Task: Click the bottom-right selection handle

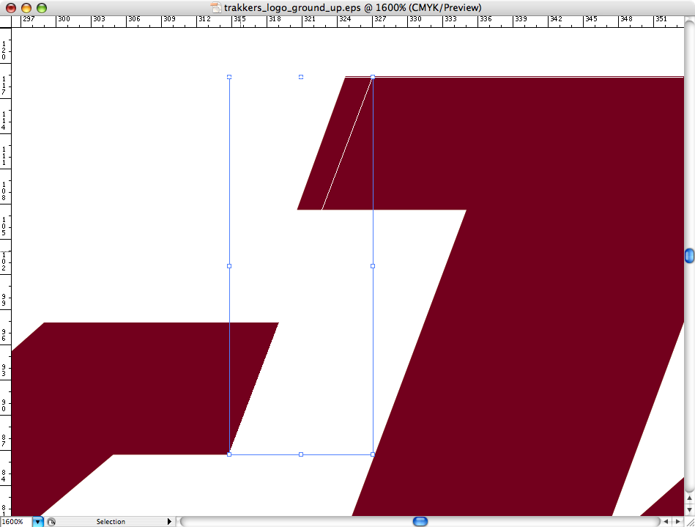Action: coord(373,454)
